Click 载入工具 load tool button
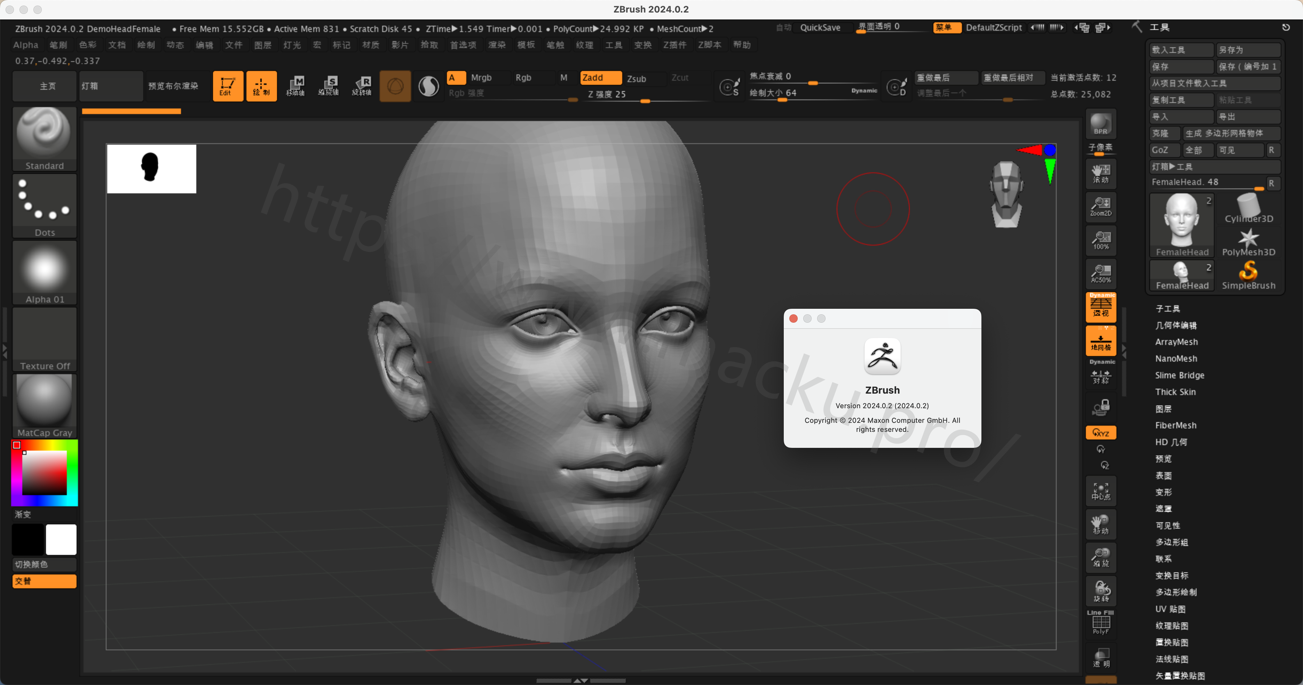Image resolution: width=1303 pixels, height=685 pixels. pos(1181,50)
